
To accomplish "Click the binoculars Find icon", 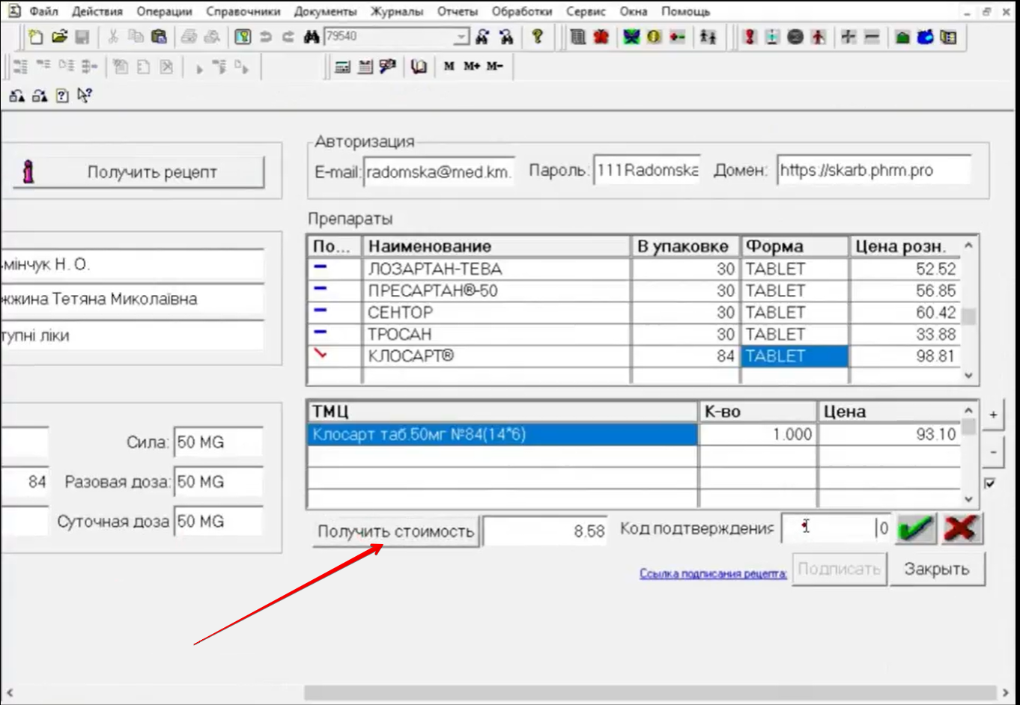I will (x=312, y=37).
